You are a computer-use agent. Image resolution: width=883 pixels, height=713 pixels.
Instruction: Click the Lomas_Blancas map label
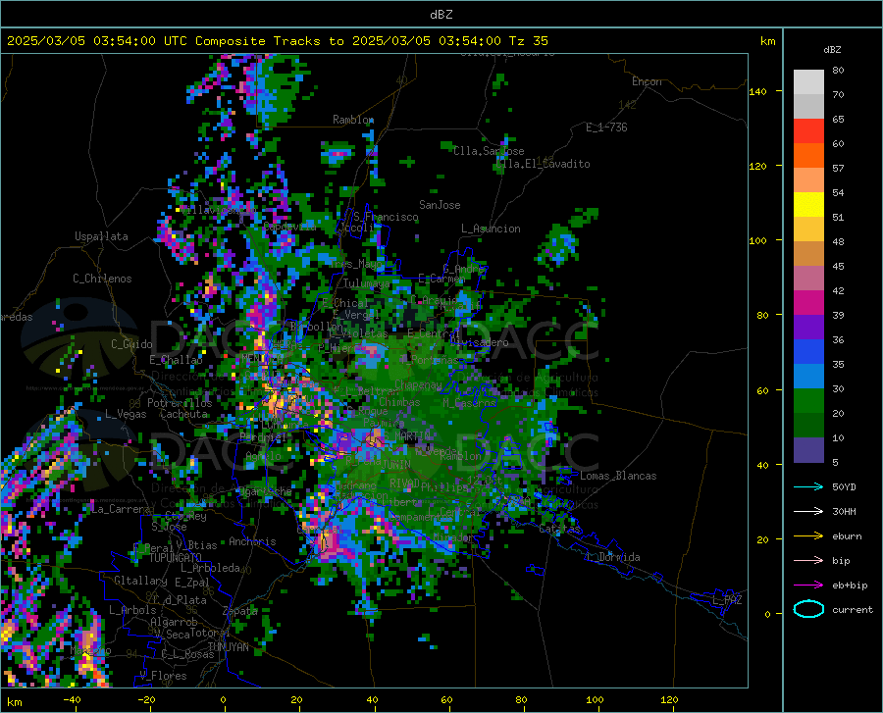[x=618, y=476]
